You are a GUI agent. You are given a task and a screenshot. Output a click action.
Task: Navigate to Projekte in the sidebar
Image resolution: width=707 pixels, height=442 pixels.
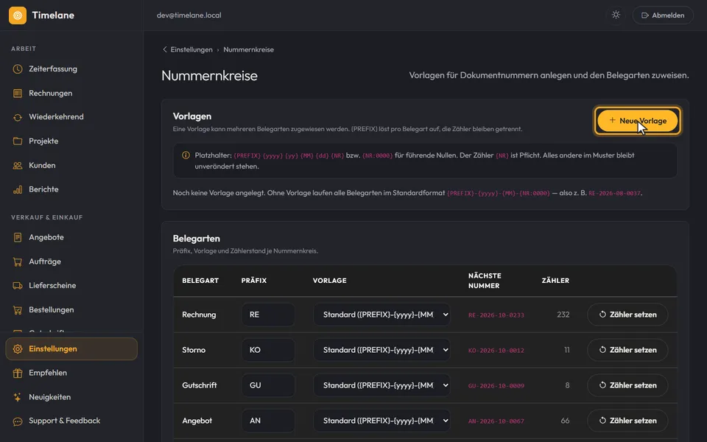(x=71, y=141)
